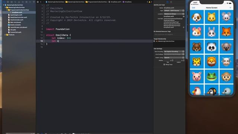Click the related items grid icon
Image resolution: width=238 pixels, height=134 pixels.
(38, 2)
